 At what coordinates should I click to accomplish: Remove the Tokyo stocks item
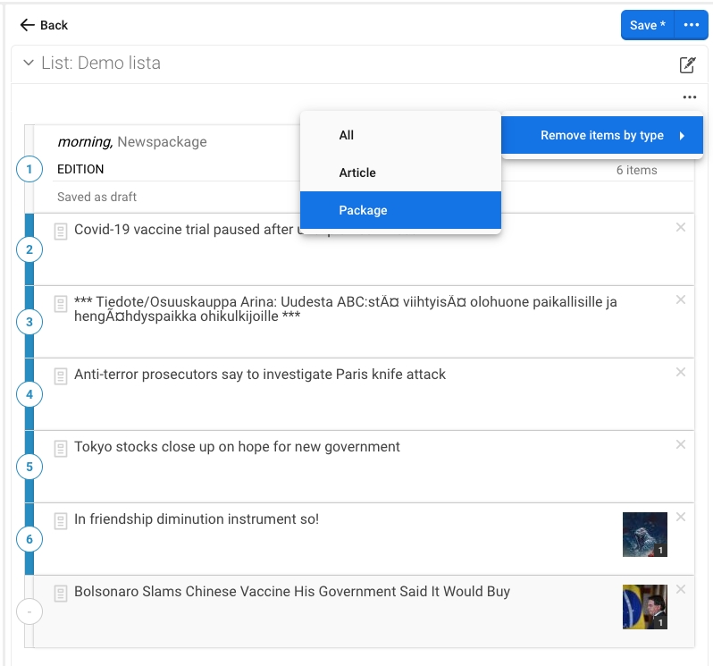click(681, 445)
